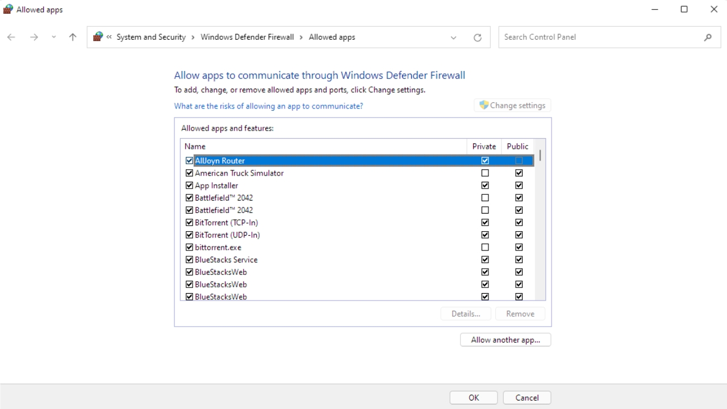Viewport: 727px width, 409px height.
Task: Toggle Public checkbox for AllJoyn Router
Action: pyautogui.click(x=519, y=161)
